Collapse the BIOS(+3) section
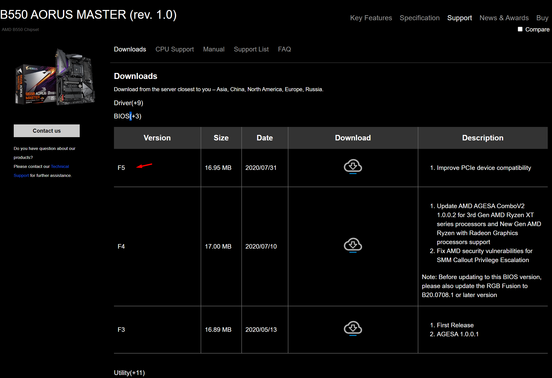Viewport: 552px width, 378px height. 128,116
